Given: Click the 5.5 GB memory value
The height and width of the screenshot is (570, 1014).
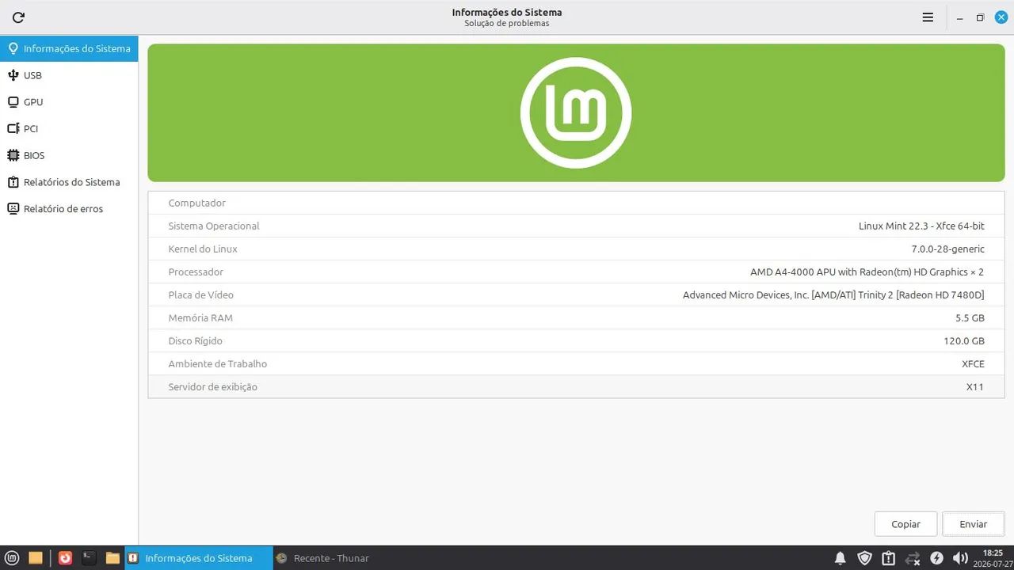Looking at the screenshot, I should click(x=970, y=317).
